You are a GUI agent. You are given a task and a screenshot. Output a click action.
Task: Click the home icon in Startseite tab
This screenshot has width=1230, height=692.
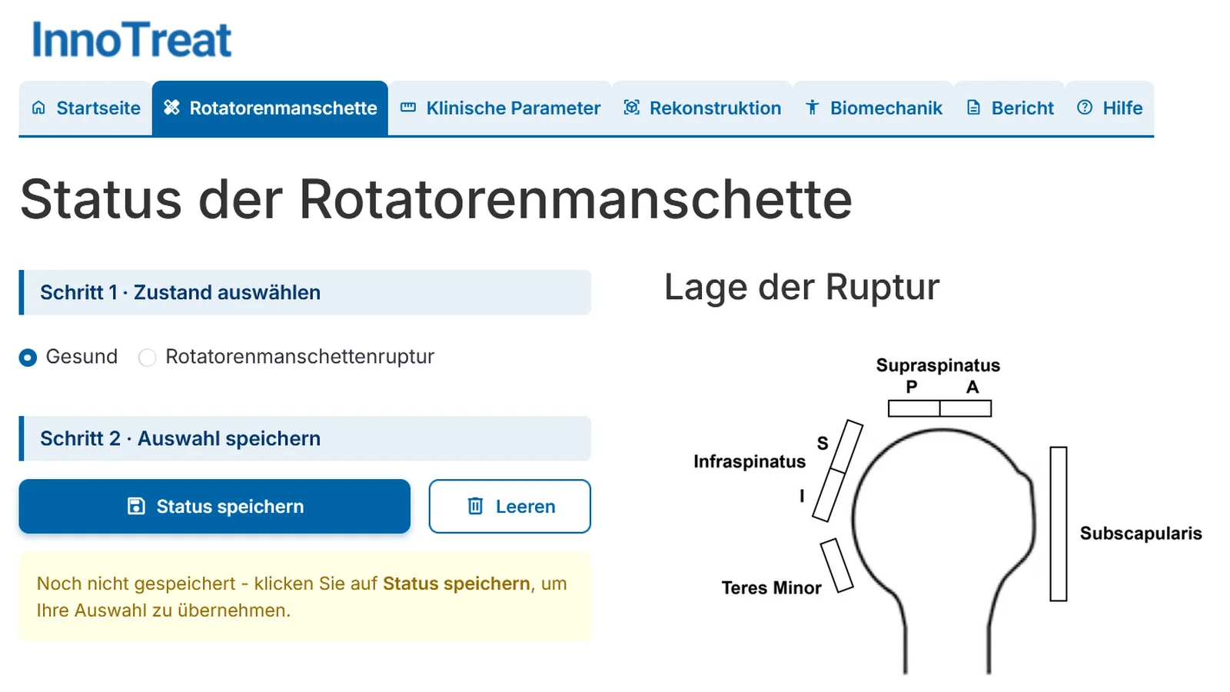click(38, 108)
